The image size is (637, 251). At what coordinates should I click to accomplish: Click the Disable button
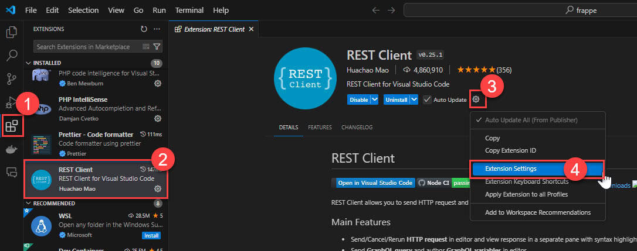(359, 99)
